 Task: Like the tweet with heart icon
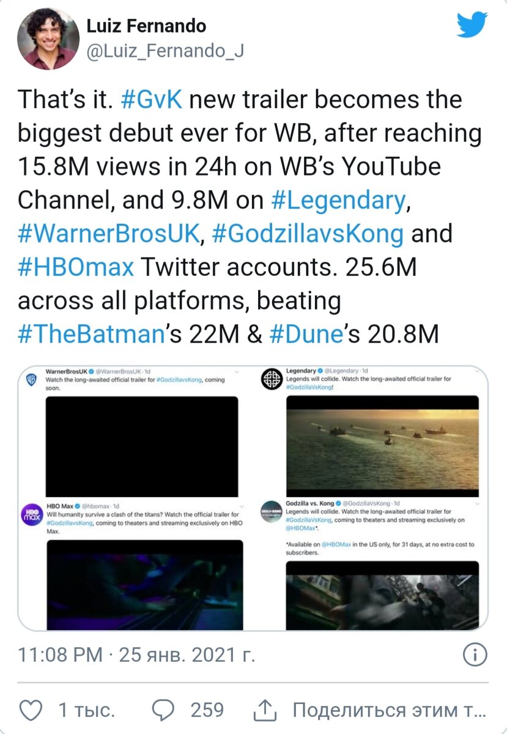pos(31,710)
